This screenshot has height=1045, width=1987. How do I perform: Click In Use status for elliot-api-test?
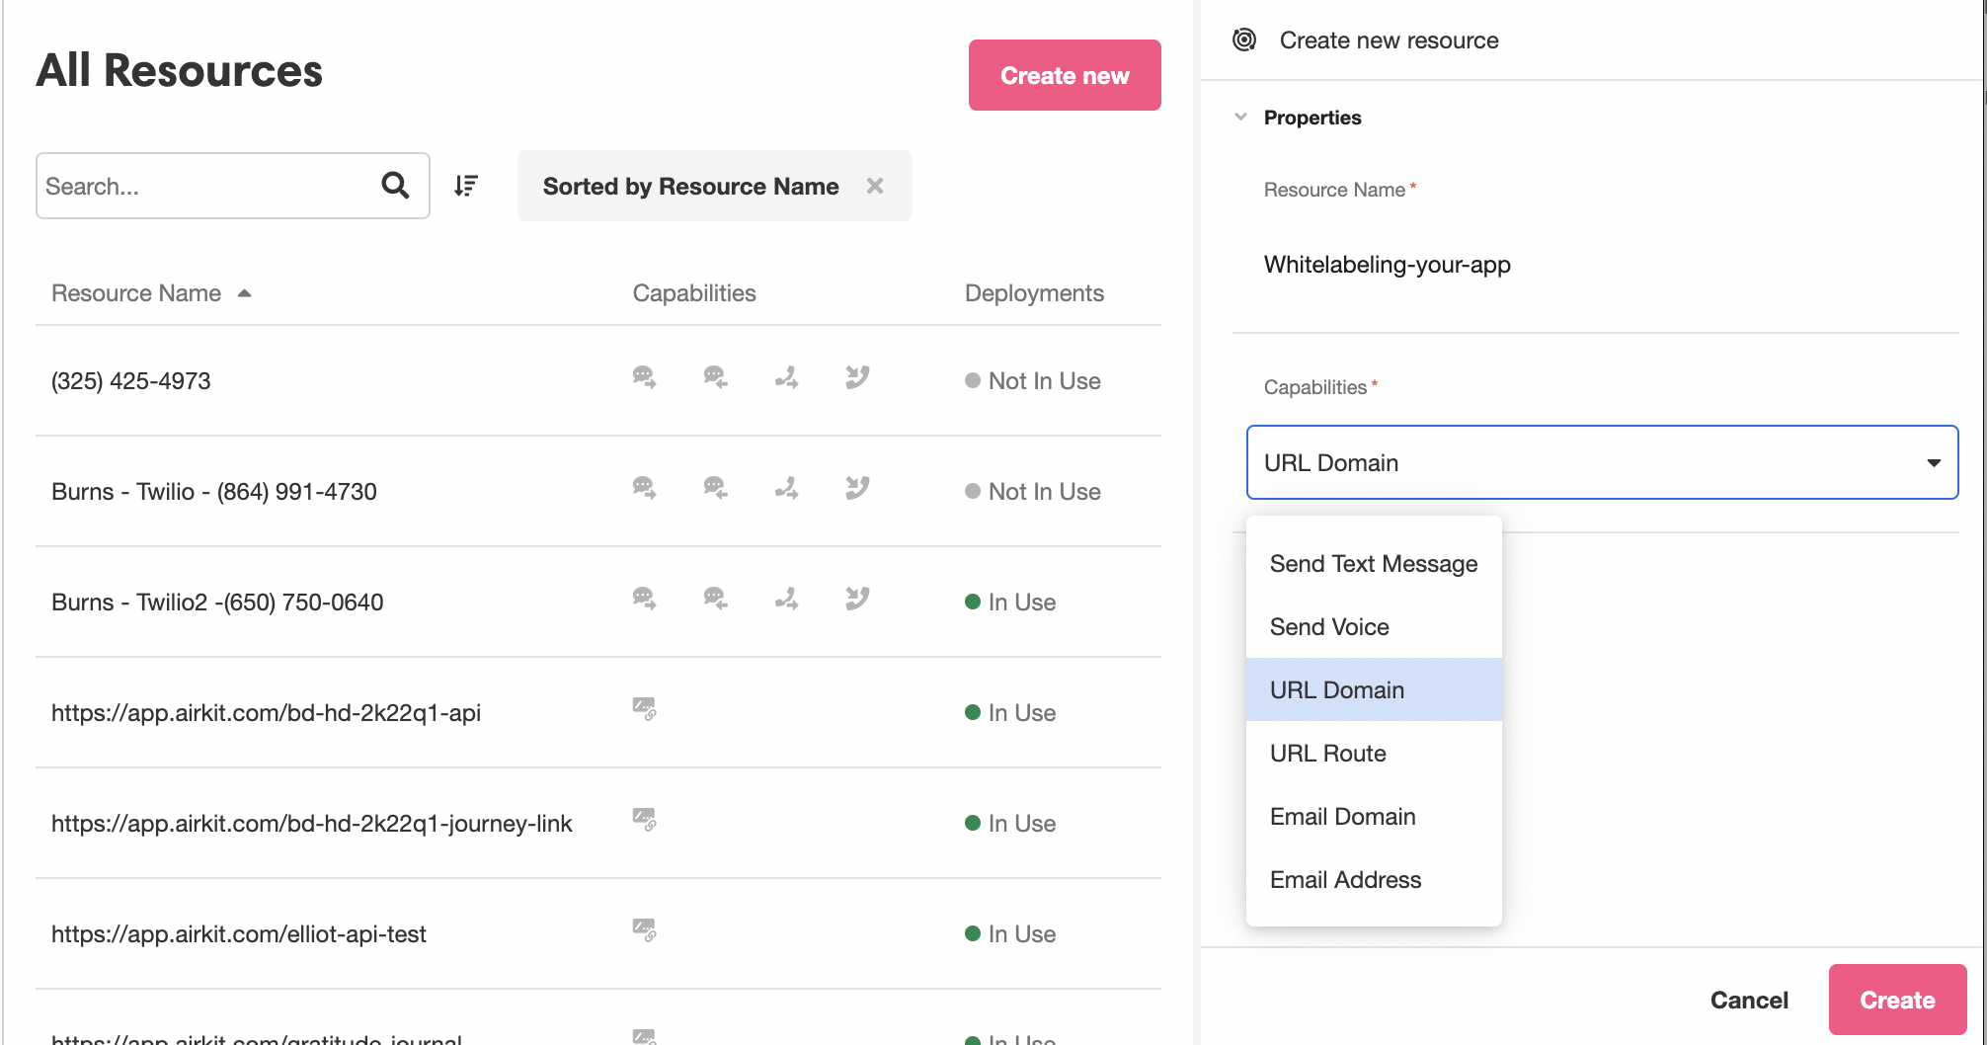coord(1010,934)
